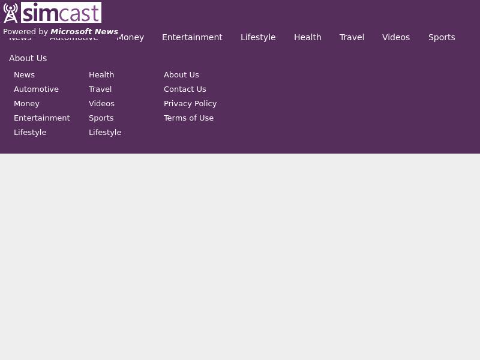
Task: Open the News footer link
Action: (24, 74)
